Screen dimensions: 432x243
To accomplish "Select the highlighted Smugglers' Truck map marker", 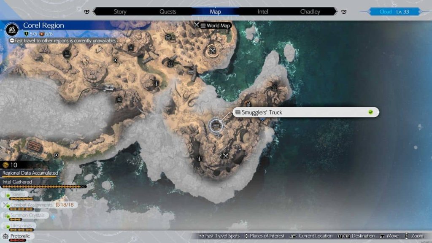I will click(x=216, y=126).
